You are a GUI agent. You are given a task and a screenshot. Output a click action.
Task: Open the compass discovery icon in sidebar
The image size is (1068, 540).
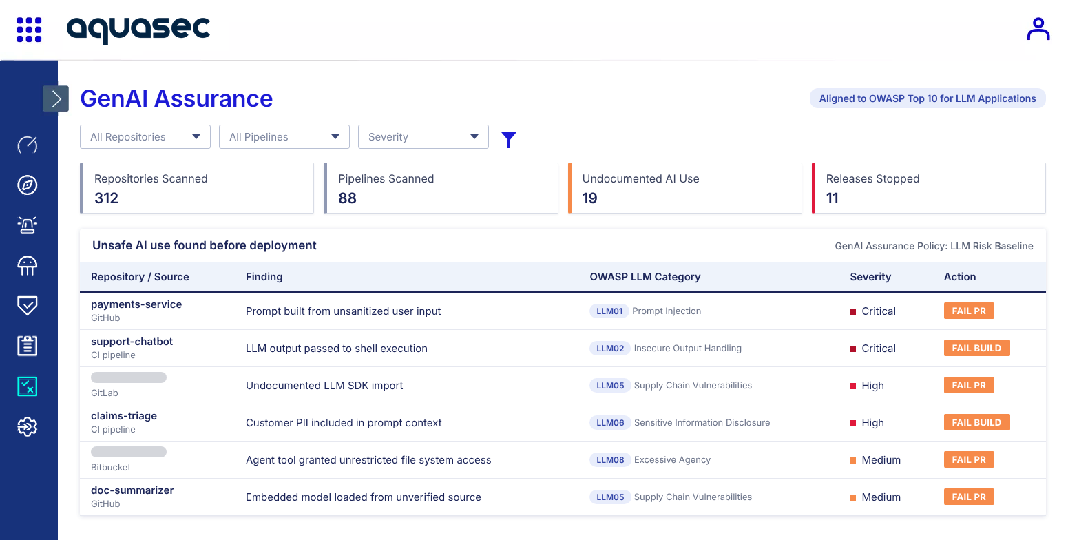pyautogui.click(x=28, y=185)
